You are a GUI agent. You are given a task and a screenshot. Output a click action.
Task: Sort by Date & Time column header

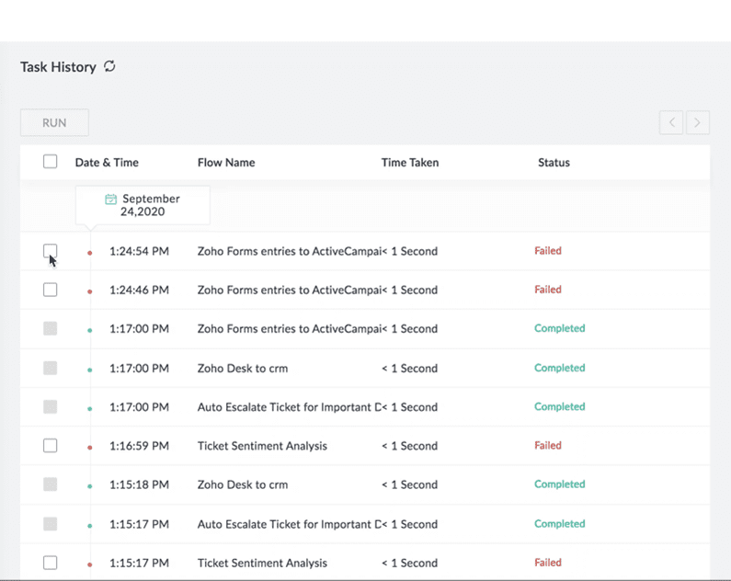[x=107, y=163]
